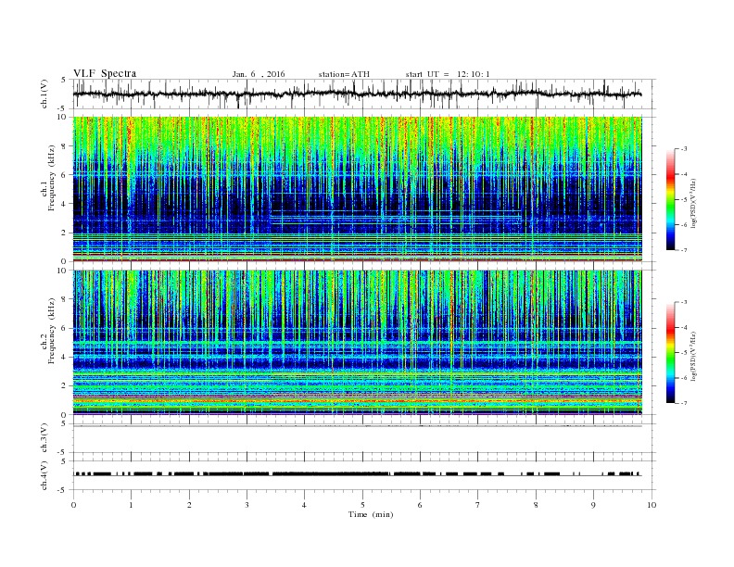
Task: Click the "start UT = 12:10:1" label
Action: pyautogui.click(x=448, y=74)
